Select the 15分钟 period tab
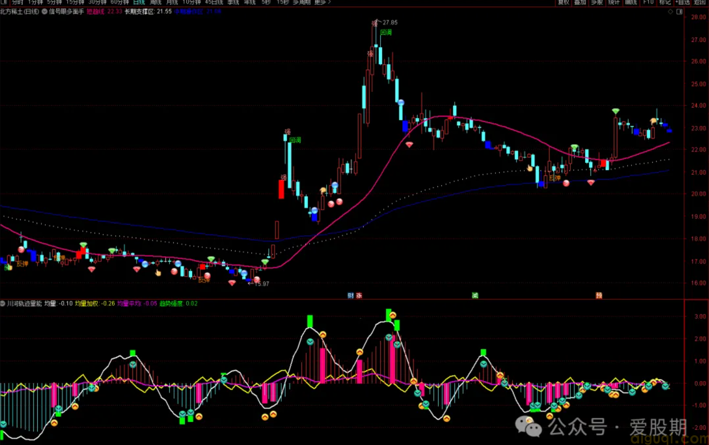709x445 pixels. (x=75, y=2)
